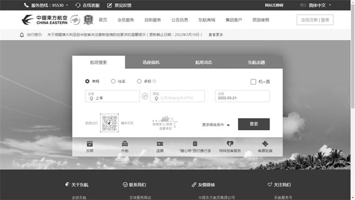
Task: Click the round badge beside SkyTeam logo
Action: [88, 20]
